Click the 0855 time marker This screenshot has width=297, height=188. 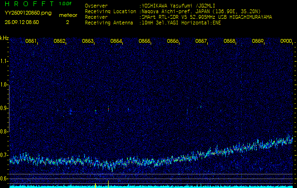pos(144,41)
